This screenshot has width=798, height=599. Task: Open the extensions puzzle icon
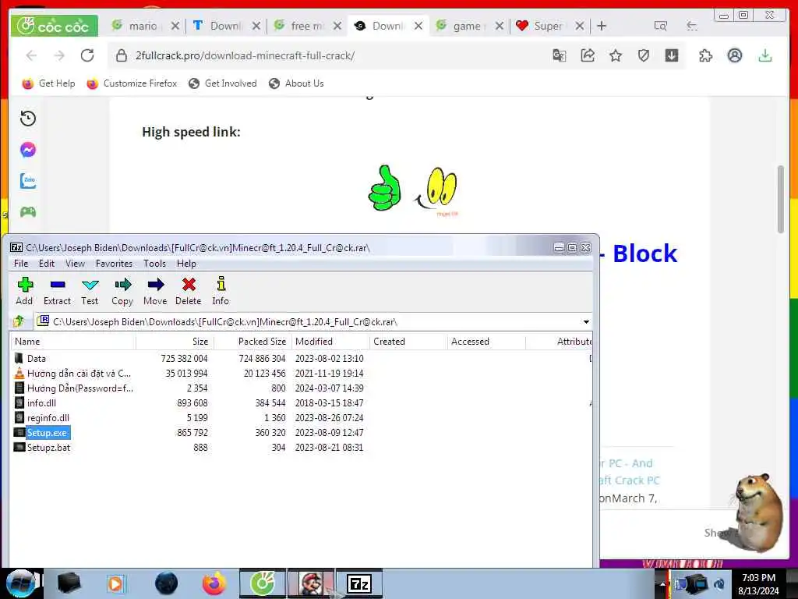[x=706, y=55]
